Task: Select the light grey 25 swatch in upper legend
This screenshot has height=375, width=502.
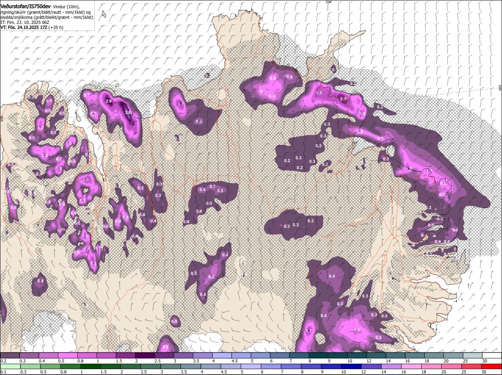Action: 473,355
